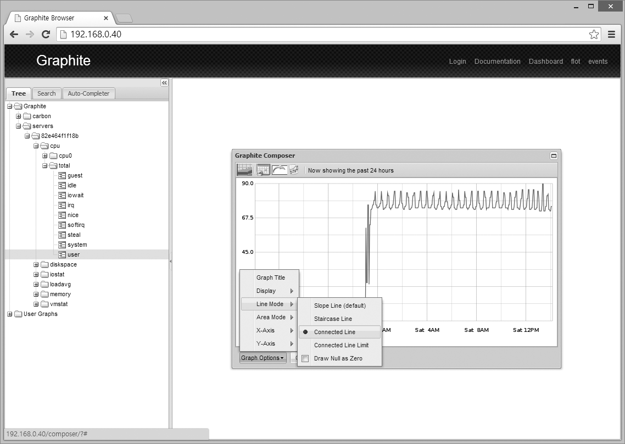The width and height of the screenshot is (625, 444).
Task: Bookmark this page with the star icon
Action: pos(594,35)
